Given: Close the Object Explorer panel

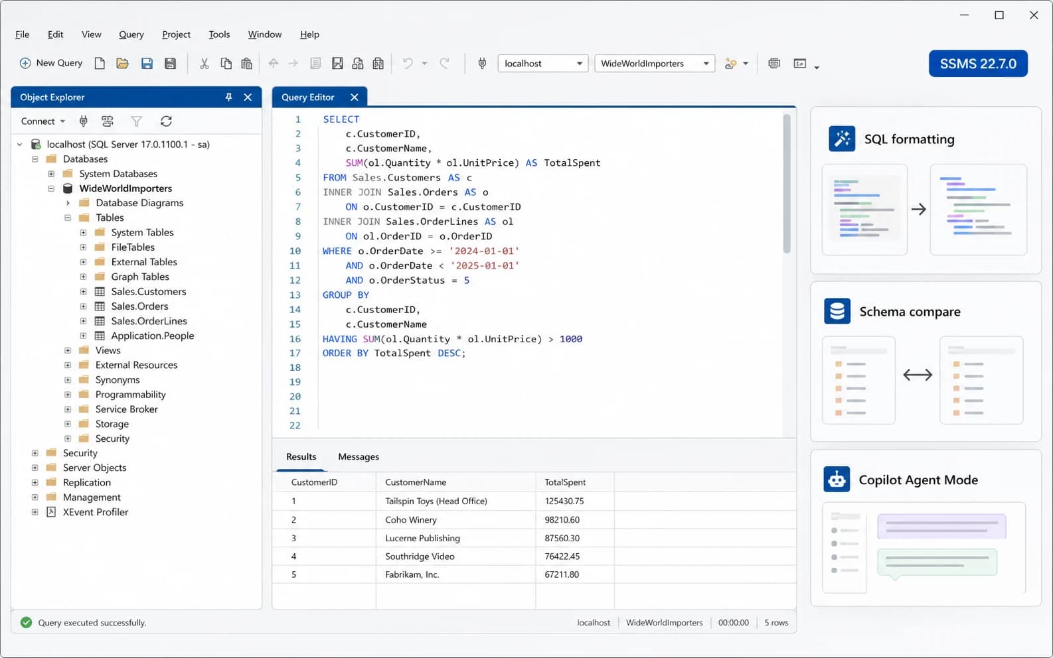Looking at the screenshot, I should [x=248, y=97].
